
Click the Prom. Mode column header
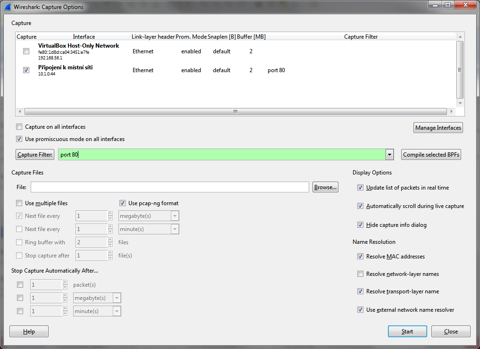point(191,37)
